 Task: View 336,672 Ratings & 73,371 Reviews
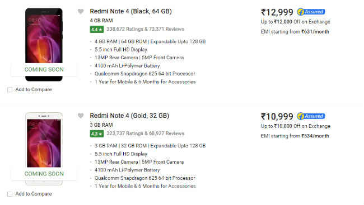pyautogui.click(x=145, y=29)
